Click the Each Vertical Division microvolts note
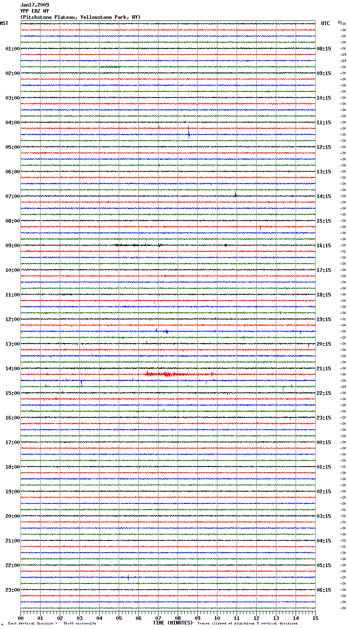Image resolution: width=348 pixels, height=629 pixels. pos(52,624)
